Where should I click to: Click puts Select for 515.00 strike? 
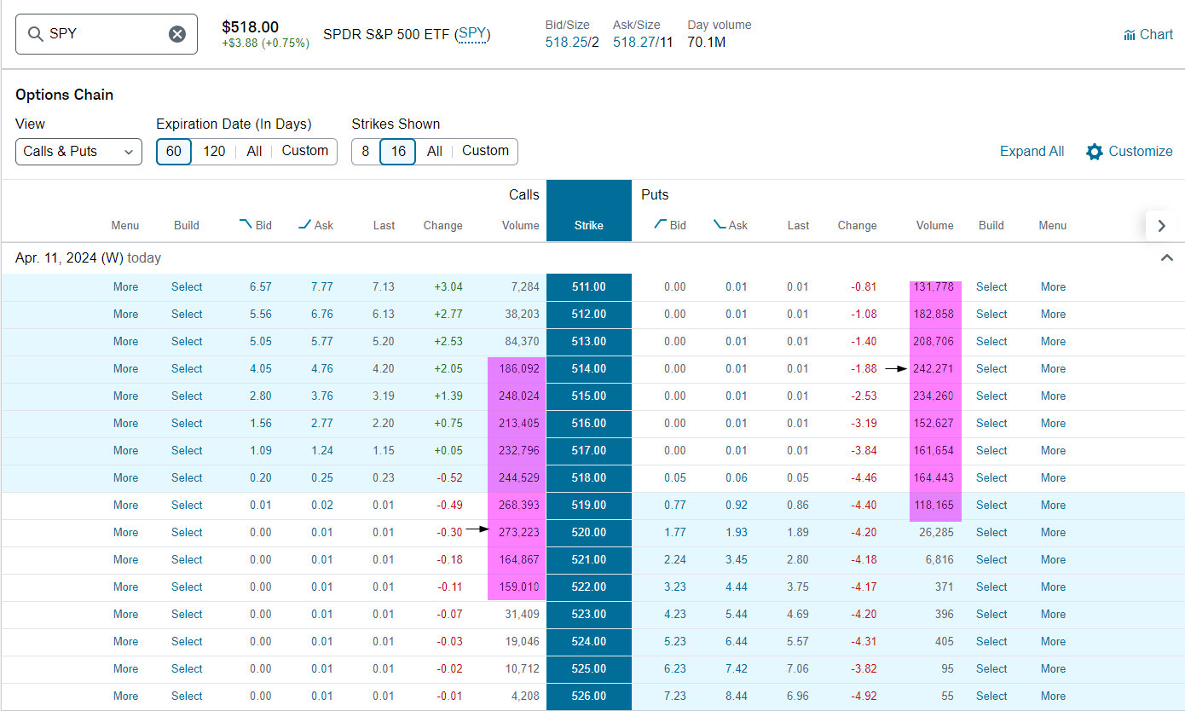tap(991, 396)
